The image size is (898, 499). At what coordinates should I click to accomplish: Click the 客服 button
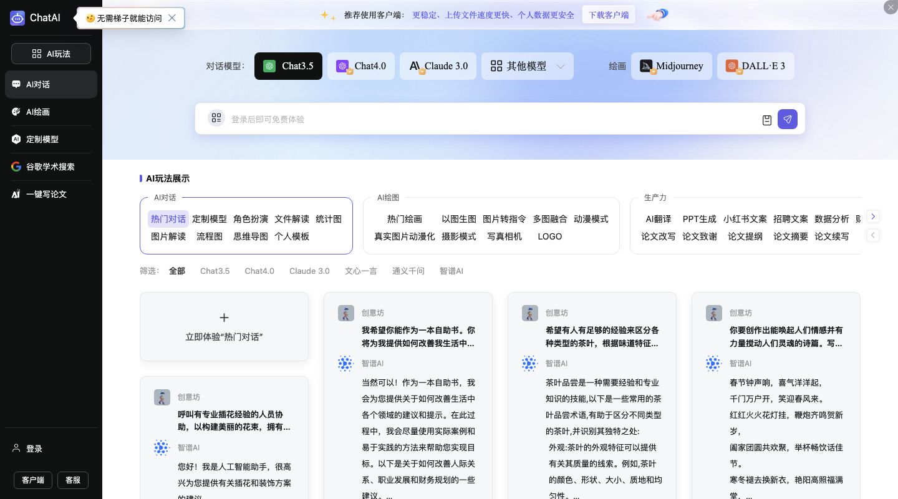click(x=73, y=480)
